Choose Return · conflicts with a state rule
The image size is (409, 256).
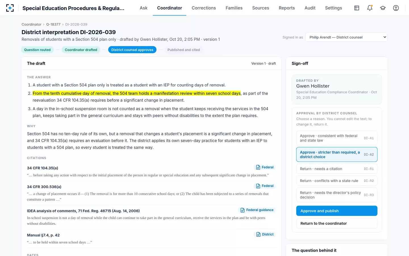[337, 181]
